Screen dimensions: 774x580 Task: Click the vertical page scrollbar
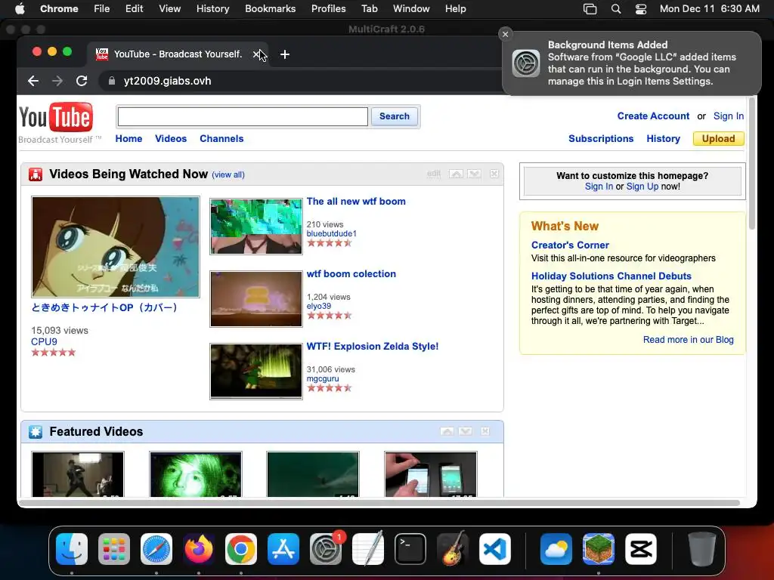752,163
